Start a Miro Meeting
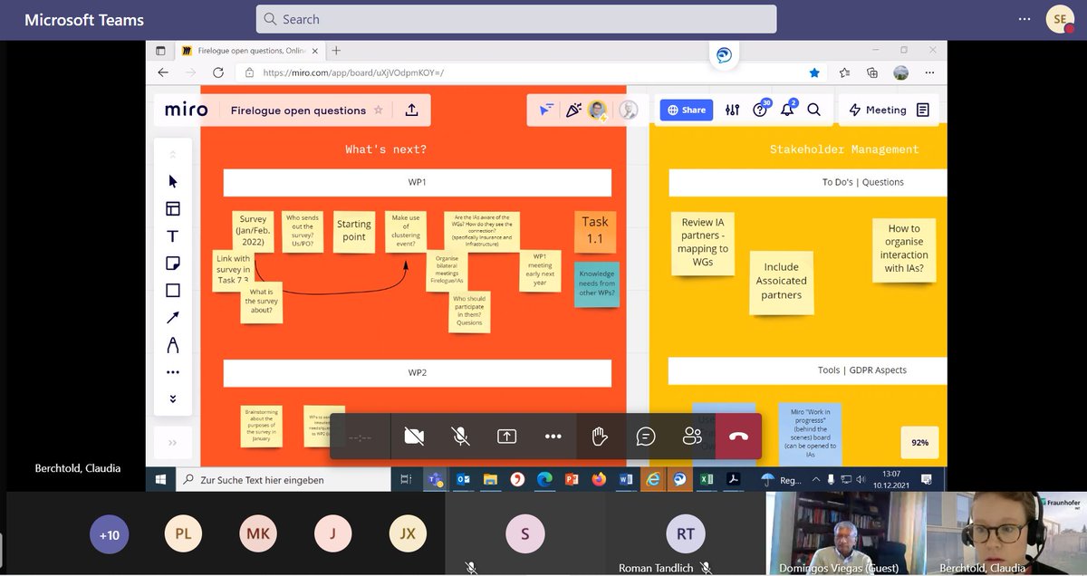This screenshot has height=576, width=1087. tap(877, 110)
